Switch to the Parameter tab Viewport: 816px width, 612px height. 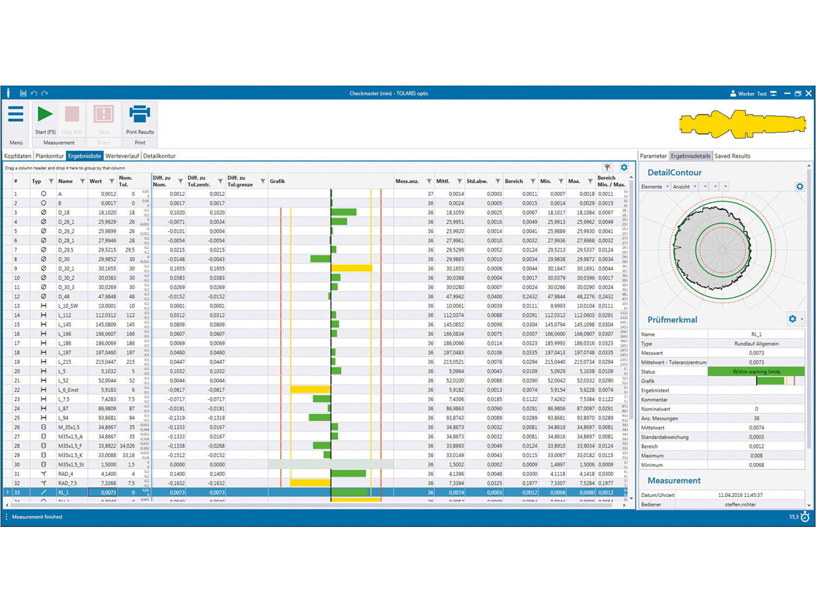(x=653, y=156)
